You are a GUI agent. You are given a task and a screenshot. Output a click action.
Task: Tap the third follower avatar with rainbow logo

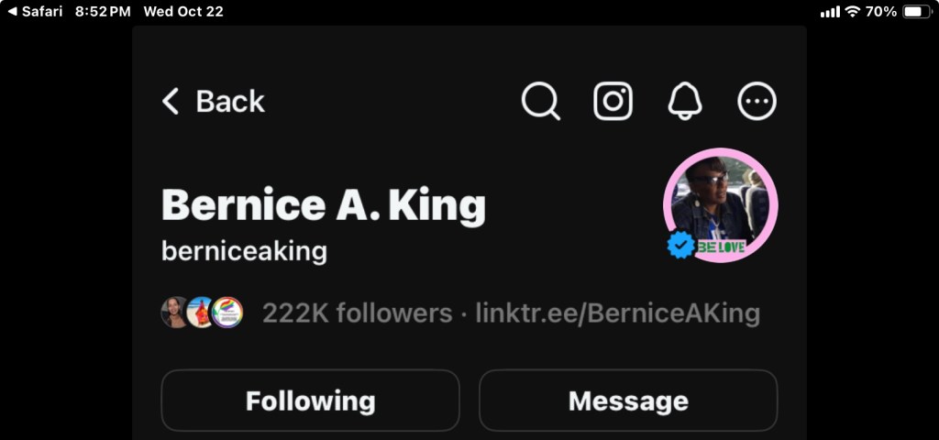coord(227,313)
